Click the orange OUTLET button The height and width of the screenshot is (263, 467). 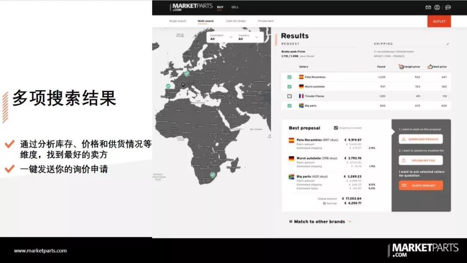(x=439, y=22)
